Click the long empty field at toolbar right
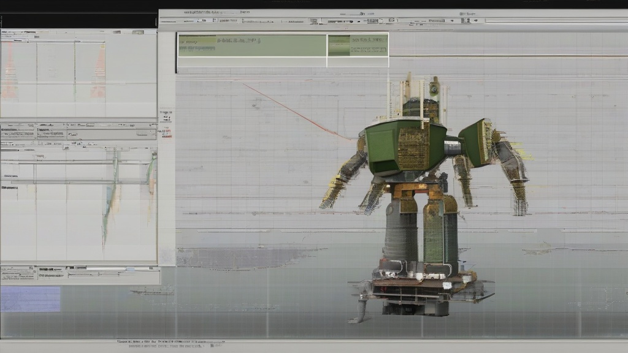The width and height of the screenshot is (628, 353). [557, 20]
